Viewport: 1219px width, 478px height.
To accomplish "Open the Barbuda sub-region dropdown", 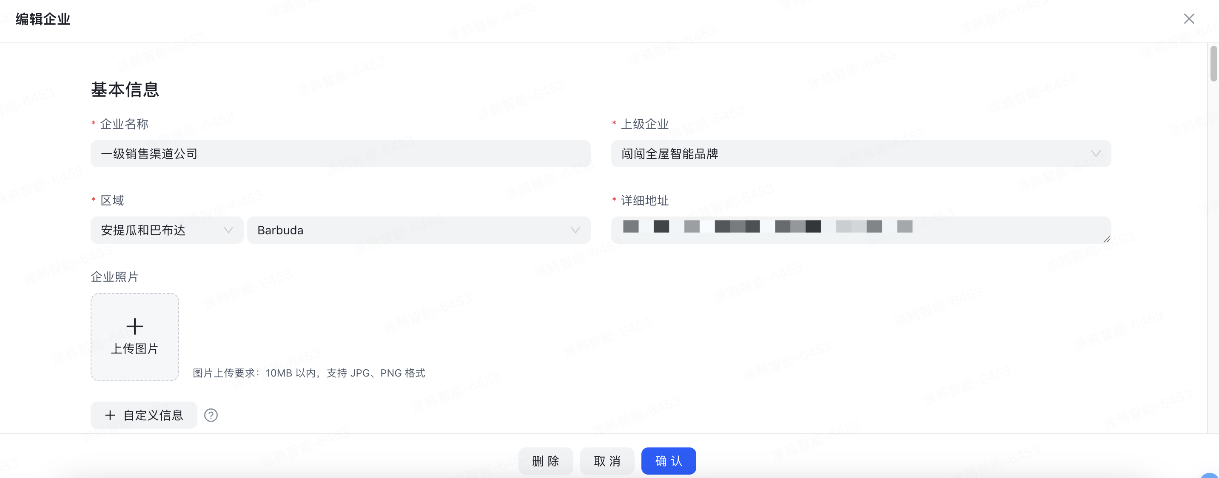I will 419,230.
